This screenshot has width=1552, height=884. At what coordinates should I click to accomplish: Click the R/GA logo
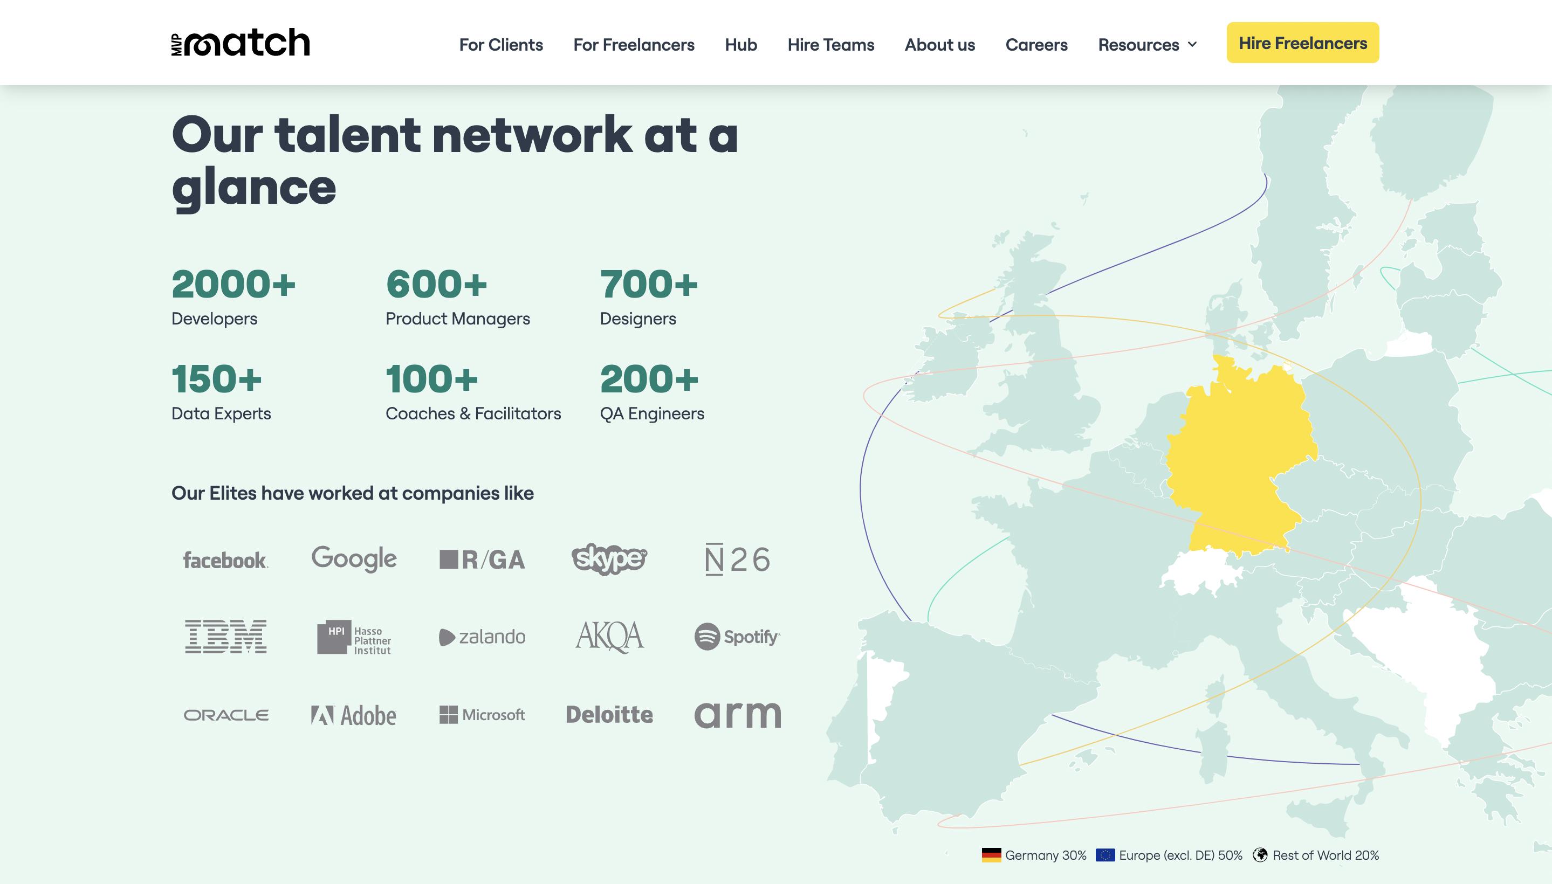[482, 559]
